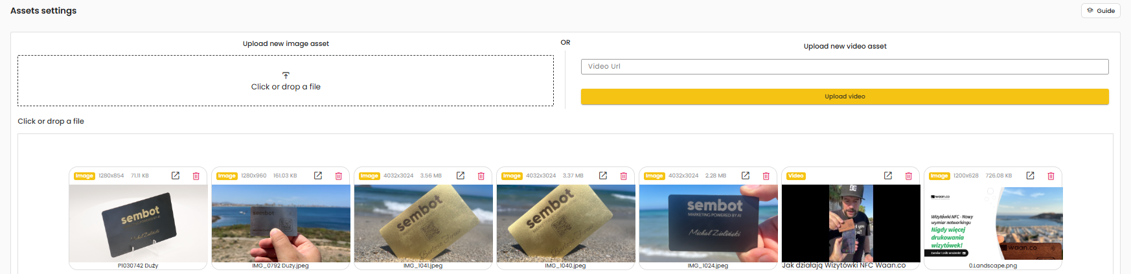Click the '726.08 KB' file size
The image size is (1131, 274).
point(999,176)
